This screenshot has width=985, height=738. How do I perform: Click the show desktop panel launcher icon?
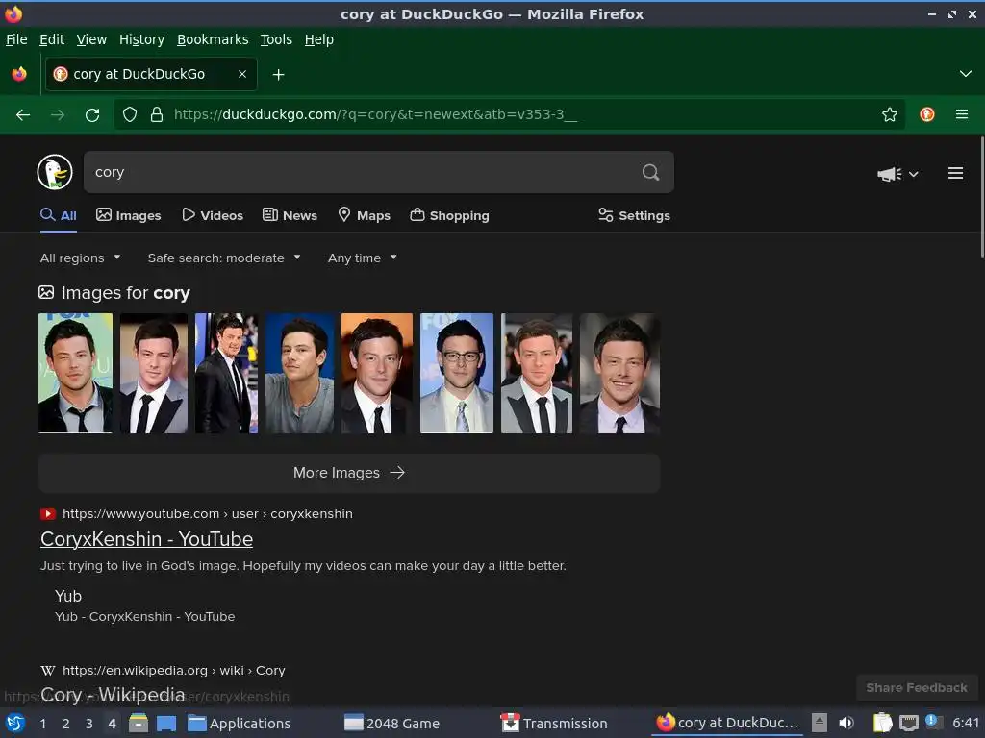click(165, 724)
